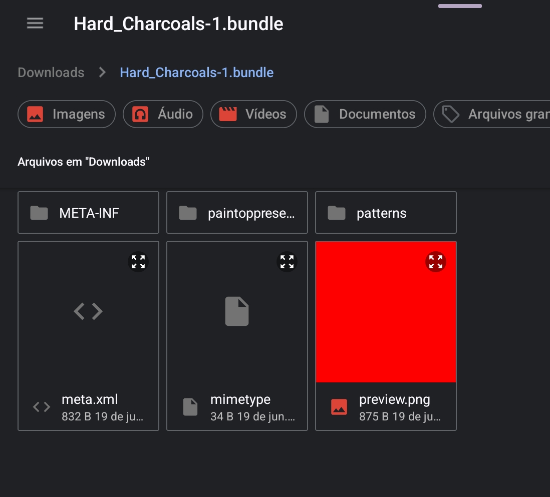This screenshot has width=550, height=497.
Task: Click the code brackets icon beside meta.xml
Action: [x=42, y=407]
